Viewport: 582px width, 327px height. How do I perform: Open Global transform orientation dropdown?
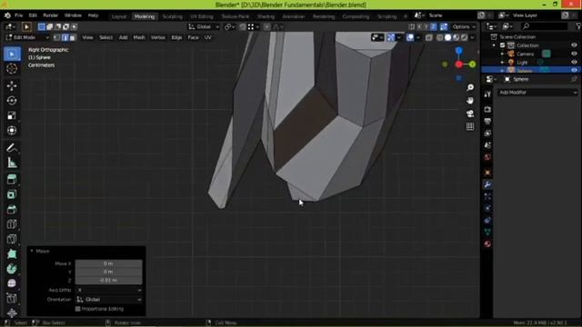pos(204,26)
